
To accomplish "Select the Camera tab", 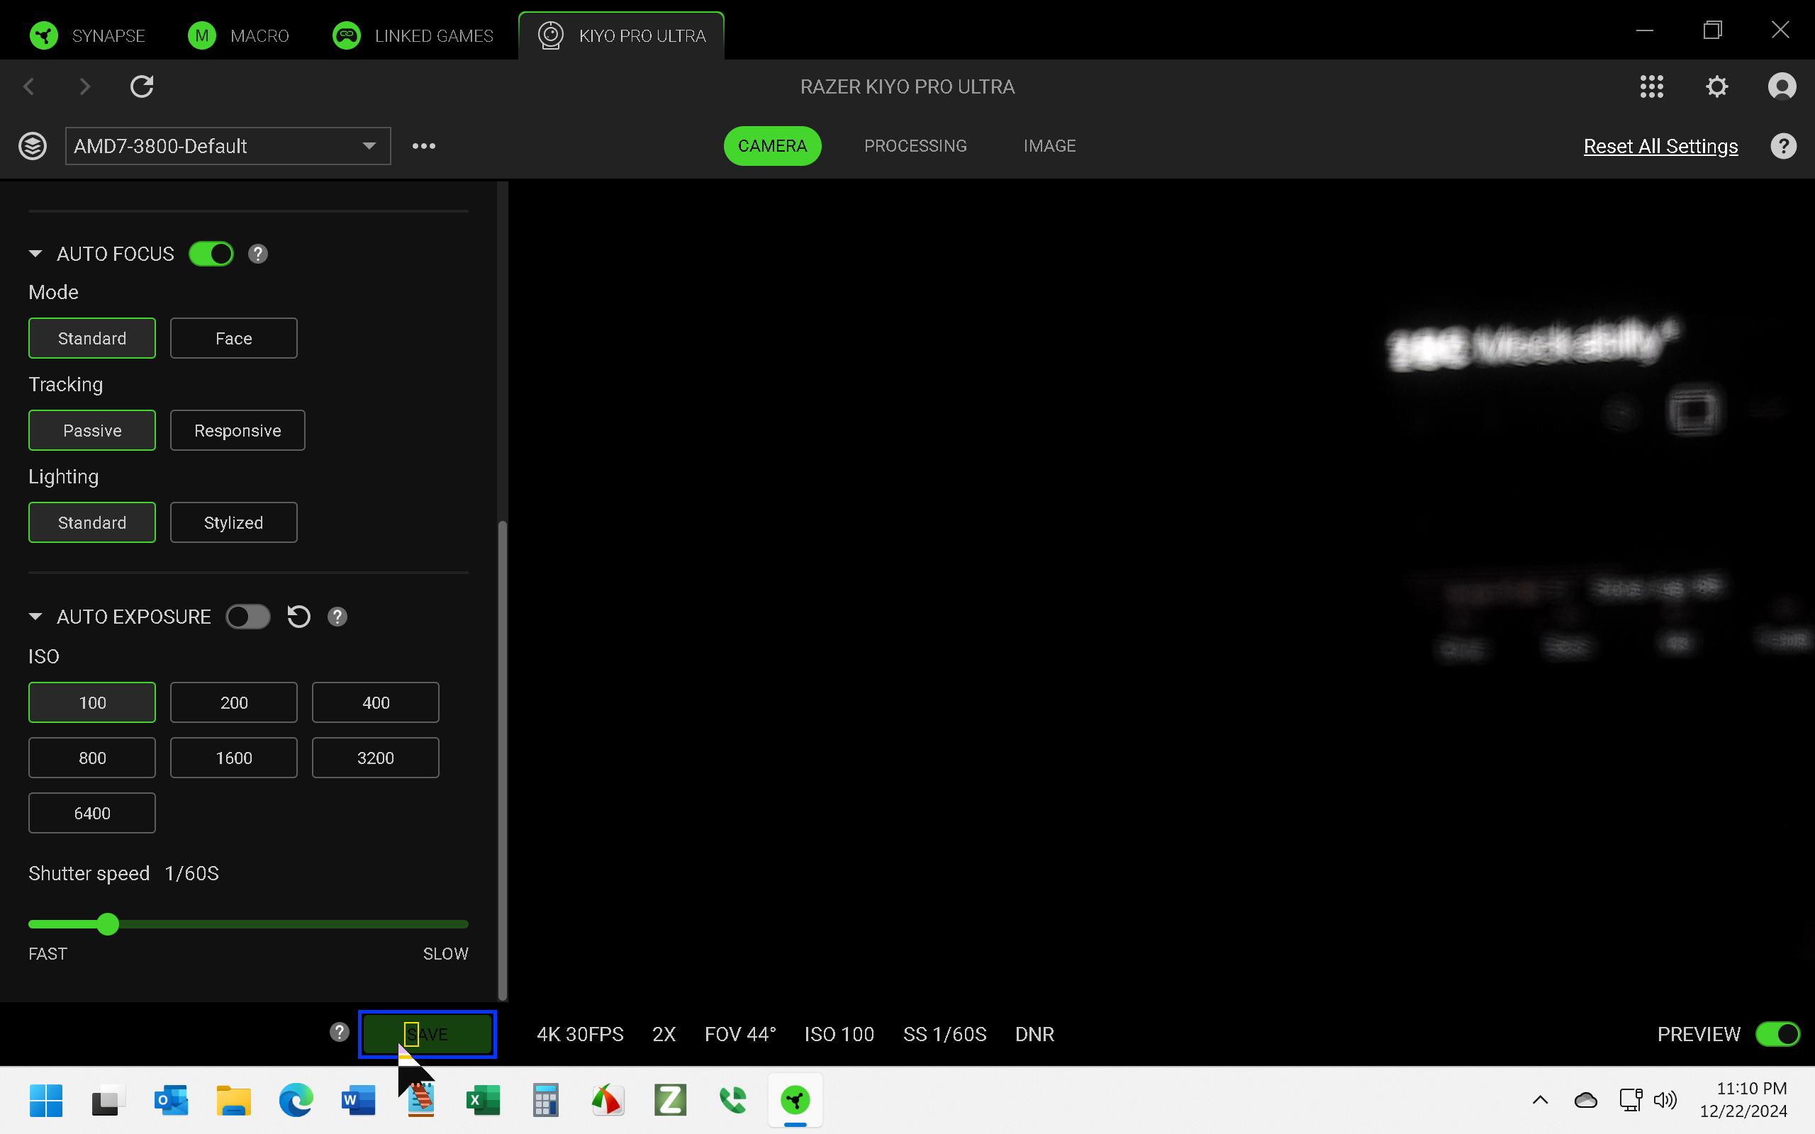I will 773,146.
